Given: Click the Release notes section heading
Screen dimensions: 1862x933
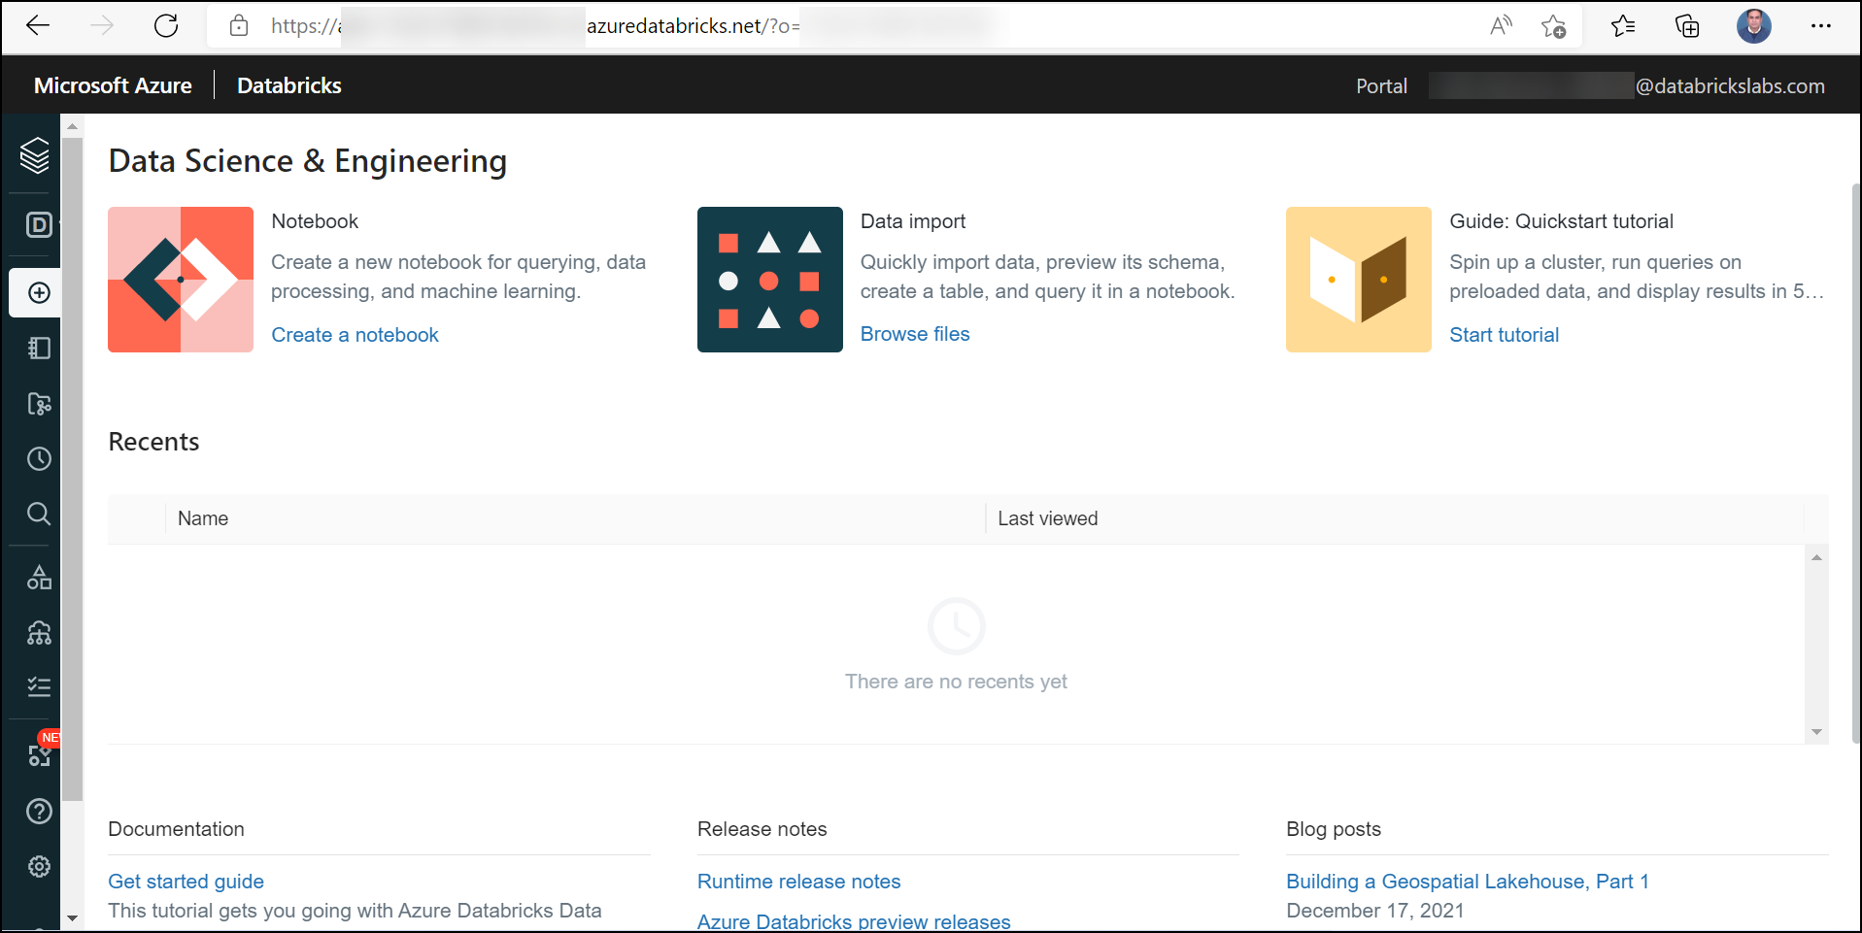Looking at the screenshot, I should 762,829.
